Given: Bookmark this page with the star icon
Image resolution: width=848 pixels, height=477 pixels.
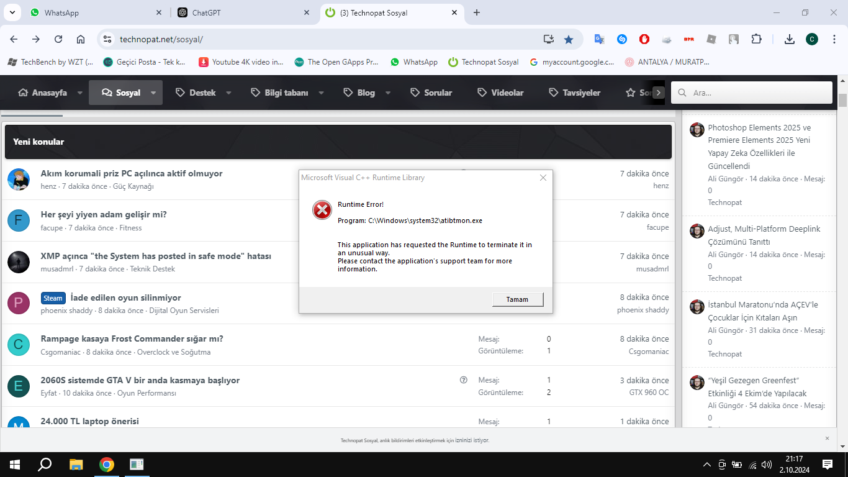Looking at the screenshot, I should [569, 39].
